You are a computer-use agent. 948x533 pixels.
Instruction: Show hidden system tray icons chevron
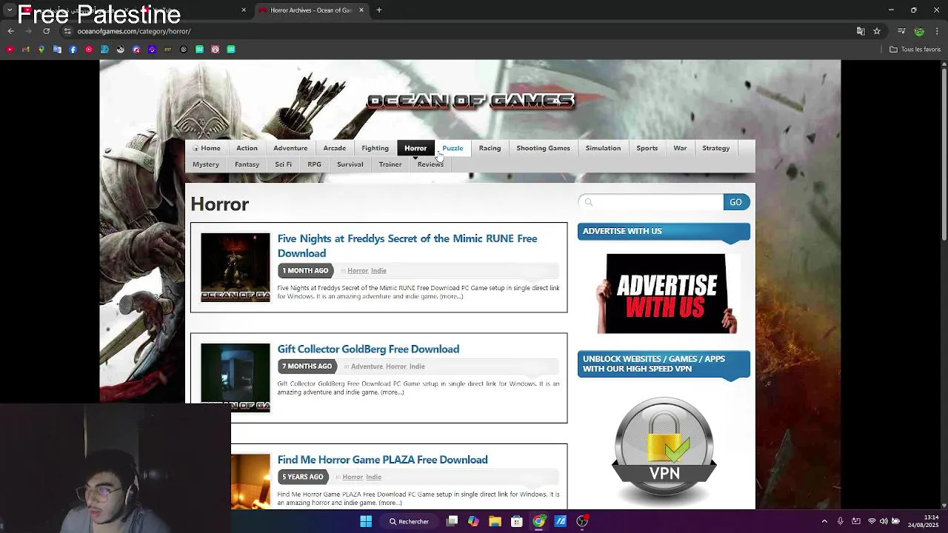[824, 521]
